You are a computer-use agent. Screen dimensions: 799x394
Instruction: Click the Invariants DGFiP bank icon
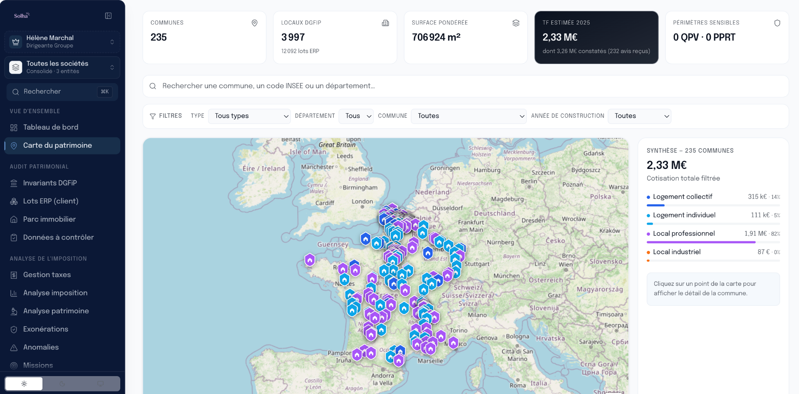[14, 183]
